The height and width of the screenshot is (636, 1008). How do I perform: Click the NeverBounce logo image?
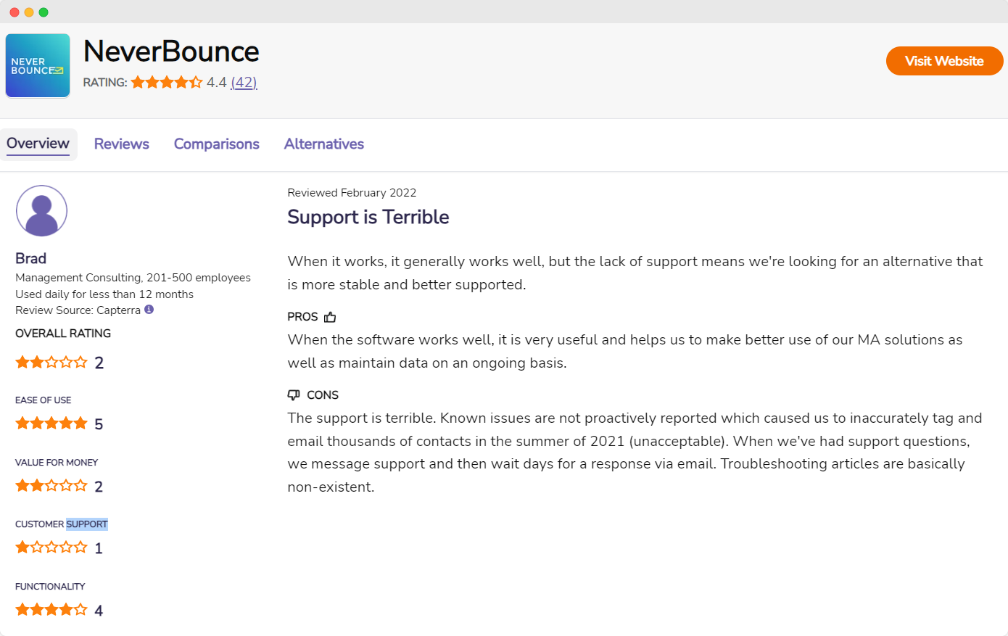pyautogui.click(x=38, y=65)
